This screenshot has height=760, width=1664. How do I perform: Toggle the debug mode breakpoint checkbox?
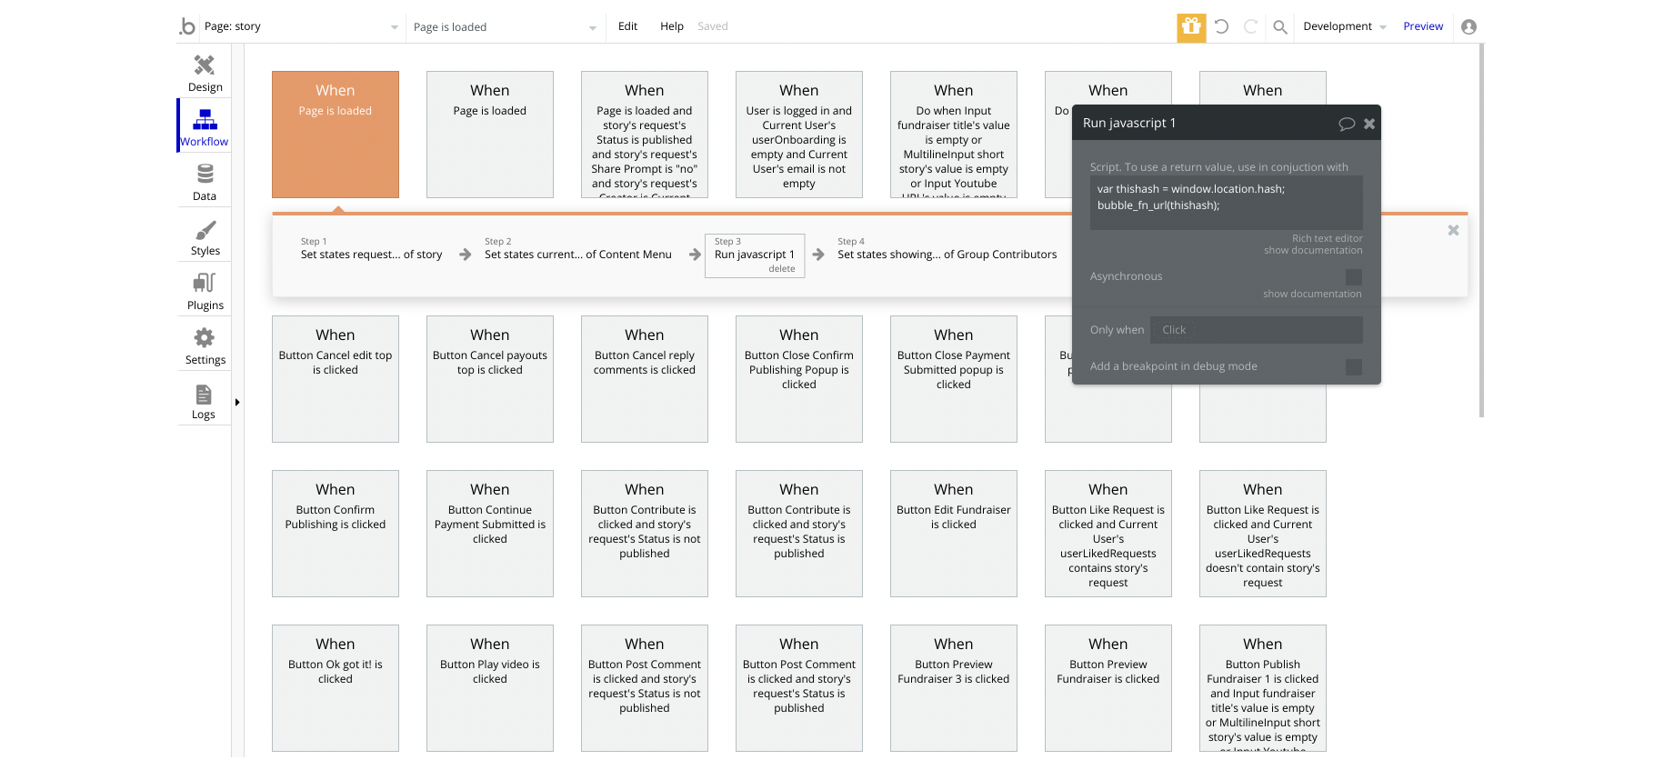pos(1353,367)
